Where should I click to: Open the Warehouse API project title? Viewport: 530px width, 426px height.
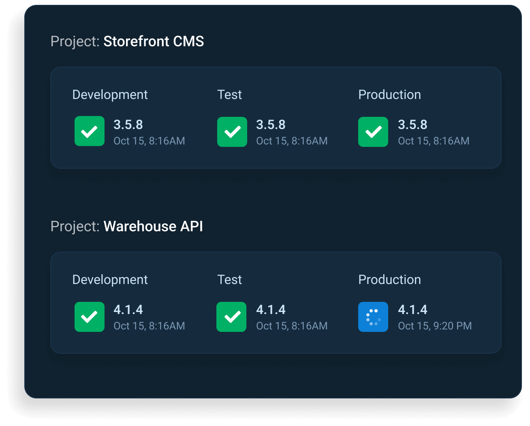[127, 226]
